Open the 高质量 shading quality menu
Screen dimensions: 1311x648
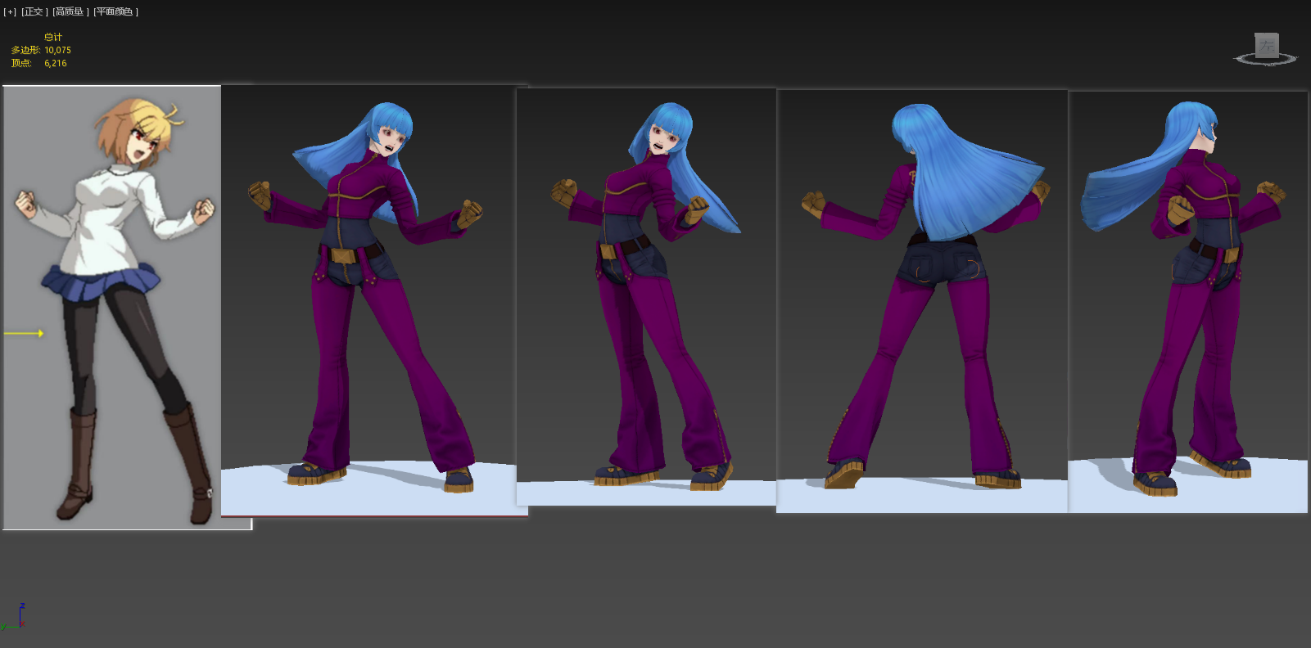pos(71,12)
